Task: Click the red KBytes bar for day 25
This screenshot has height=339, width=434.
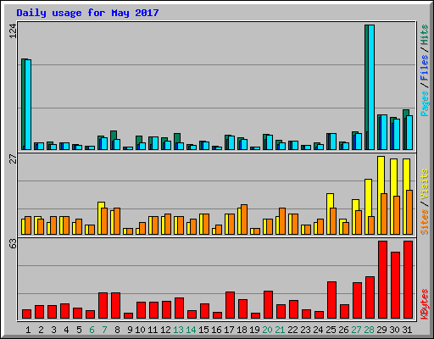Action: click(x=331, y=300)
